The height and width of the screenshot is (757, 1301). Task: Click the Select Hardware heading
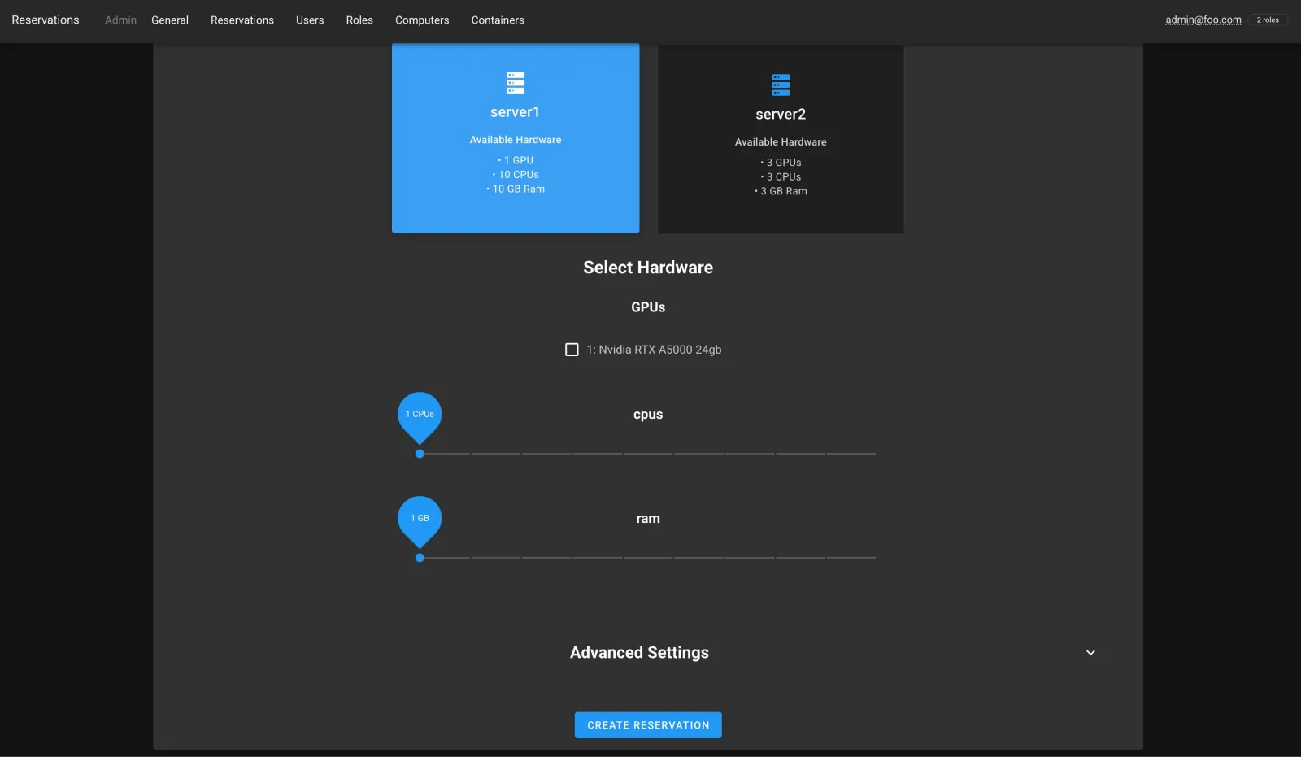click(648, 268)
